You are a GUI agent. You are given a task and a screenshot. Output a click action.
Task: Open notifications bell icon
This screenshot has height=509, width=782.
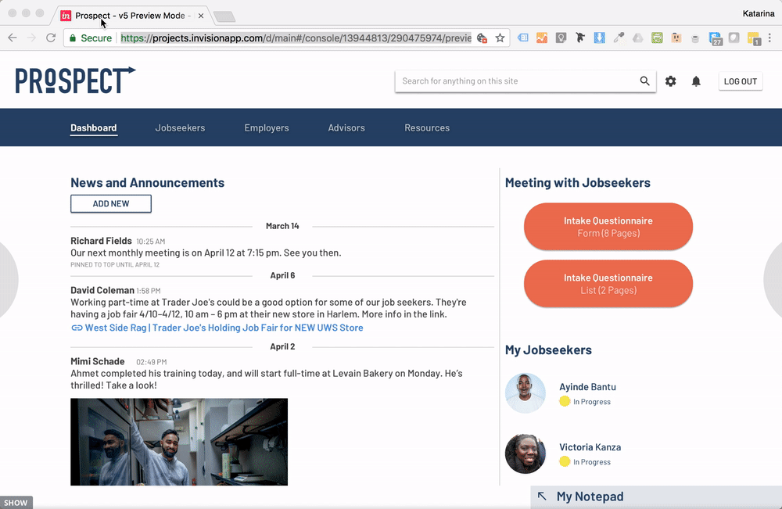click(696, 81)
